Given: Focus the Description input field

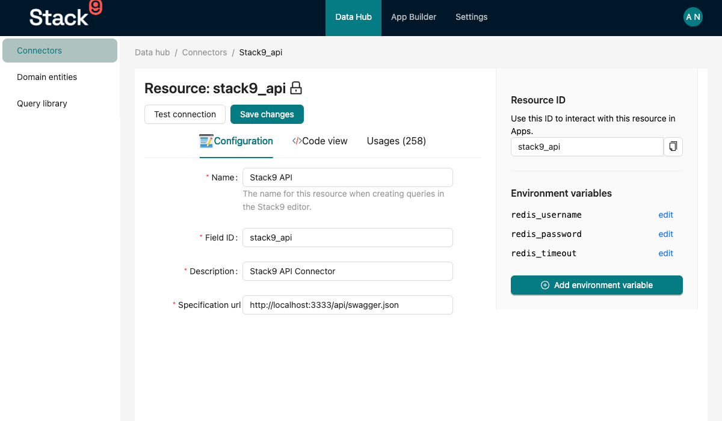Looking at the screenshot, I should (347, 271).
